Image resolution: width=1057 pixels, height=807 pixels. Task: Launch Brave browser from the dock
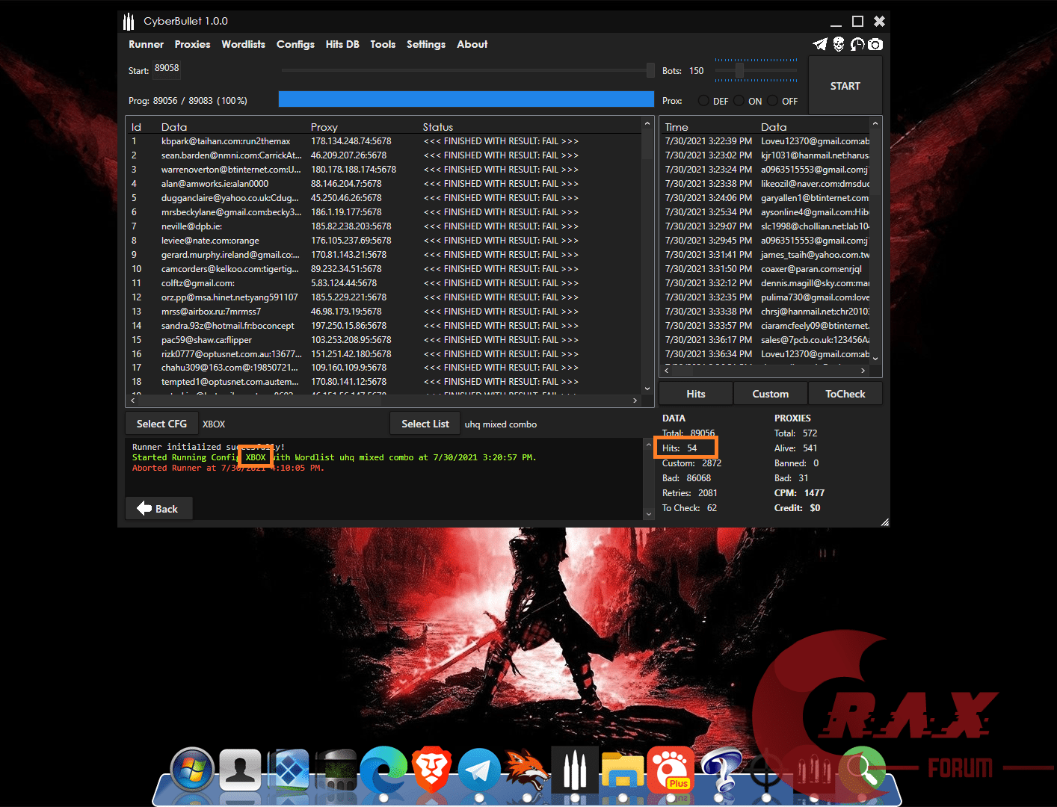click(431, 770)
